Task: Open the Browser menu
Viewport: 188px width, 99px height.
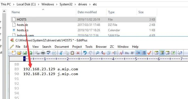Action: 101,47
